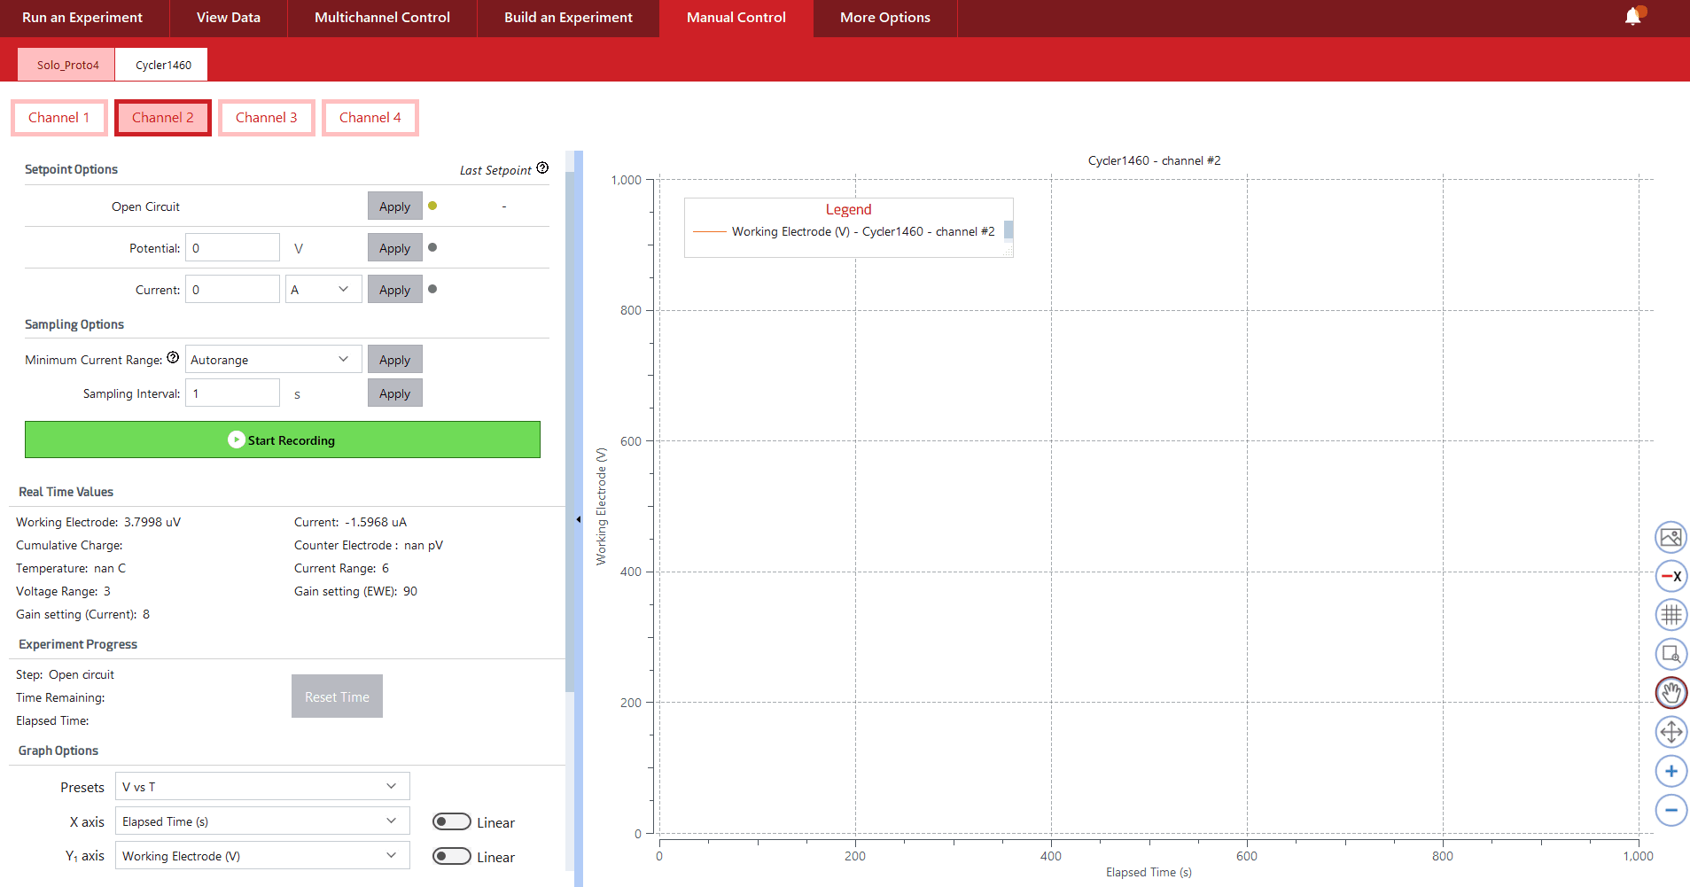
Task: Expand the Presets dropdown showing V vs T
Action: coord(262,787)
